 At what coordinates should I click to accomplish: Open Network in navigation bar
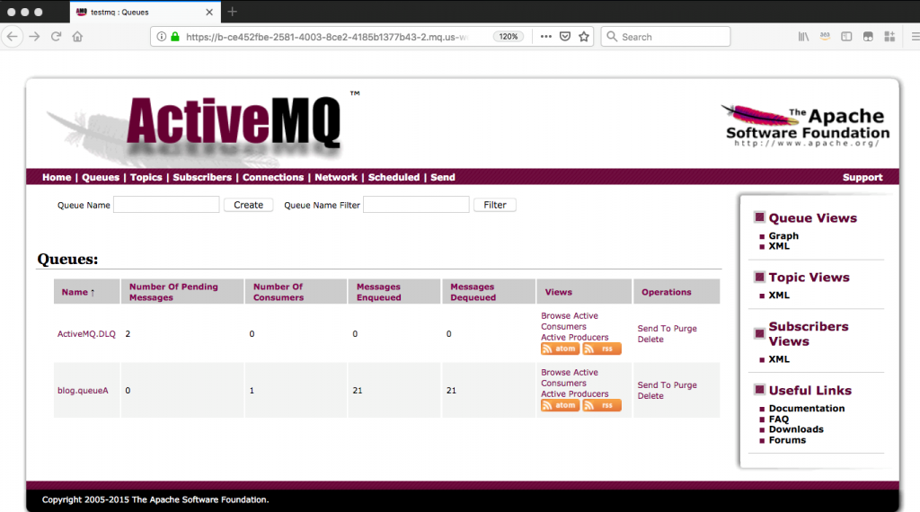point(336,177)
